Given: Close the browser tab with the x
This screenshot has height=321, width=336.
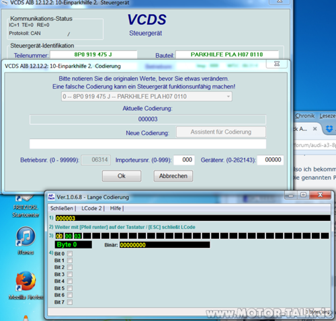Looking at the screenshot, I should tap(314, 129).
